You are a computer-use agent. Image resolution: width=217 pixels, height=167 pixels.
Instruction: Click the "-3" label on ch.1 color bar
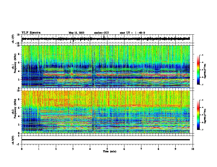(202, 55)
